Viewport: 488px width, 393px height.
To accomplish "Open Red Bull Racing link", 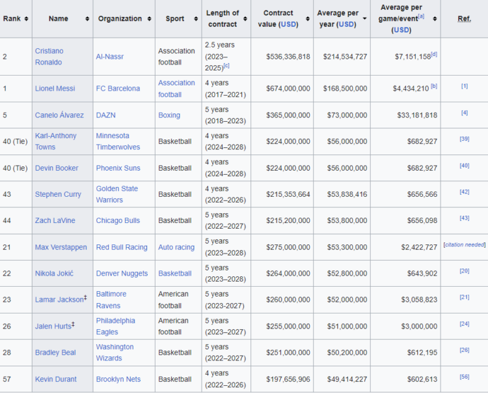I will click(x=122, y=248).
